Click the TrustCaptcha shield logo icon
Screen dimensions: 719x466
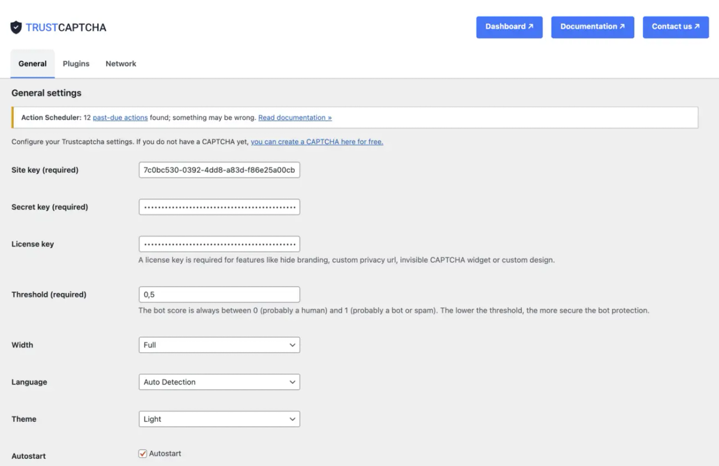tap(16, 26)
